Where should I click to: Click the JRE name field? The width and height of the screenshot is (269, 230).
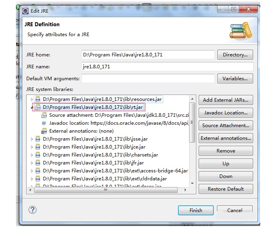[x=167, y=67]
